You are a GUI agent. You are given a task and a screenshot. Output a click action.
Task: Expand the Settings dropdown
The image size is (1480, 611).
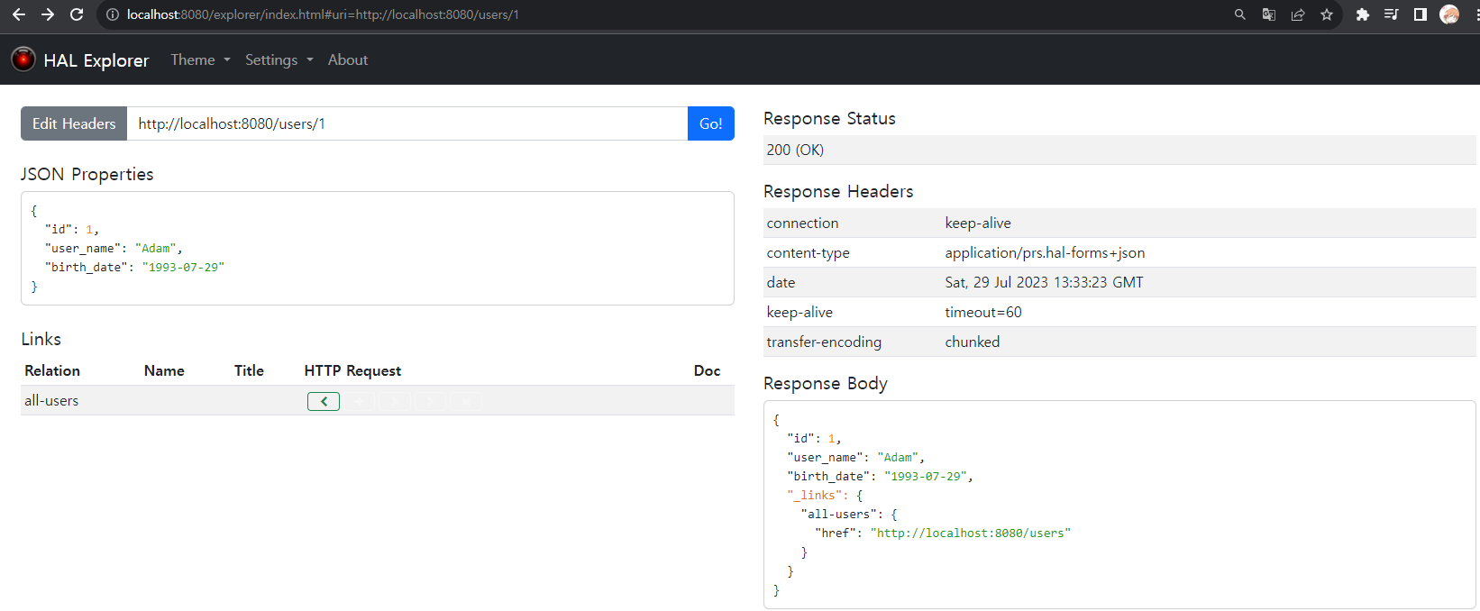(279, 59)
